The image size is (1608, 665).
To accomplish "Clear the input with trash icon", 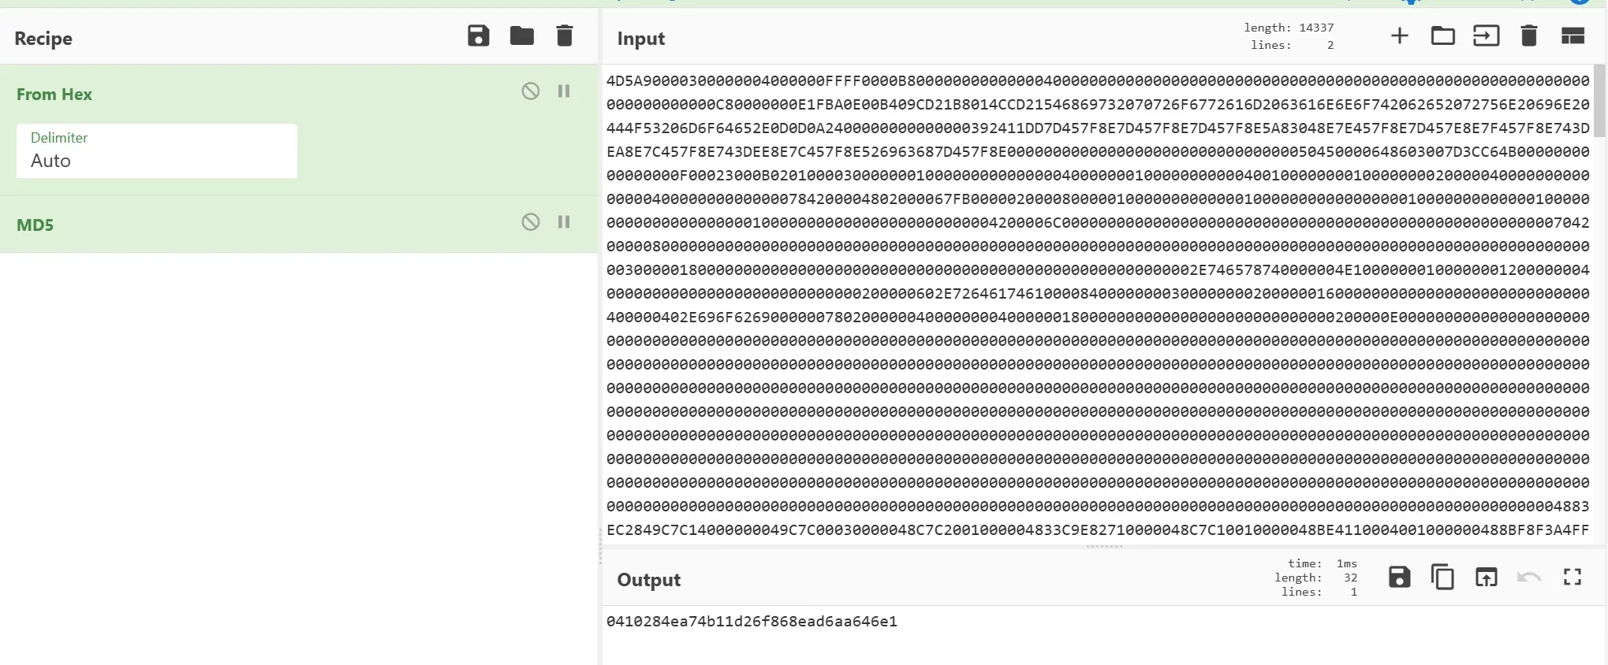I will coord(1528,35).
